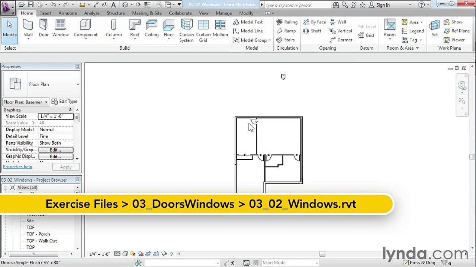Image resolution: width=476 pixels, height=267 pixels.
Task: Toggle Press & Drag checkbox
Action: 406,263
